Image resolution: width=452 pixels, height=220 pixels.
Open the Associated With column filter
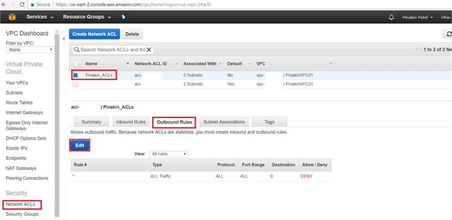tap(220, 64)
